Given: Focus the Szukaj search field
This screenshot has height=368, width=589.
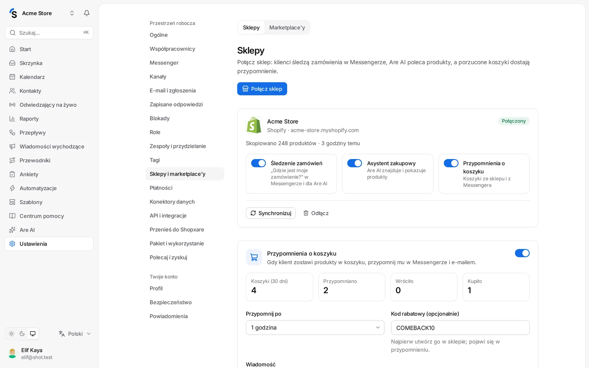Looking at the screenshot, I should coord(49,33).
